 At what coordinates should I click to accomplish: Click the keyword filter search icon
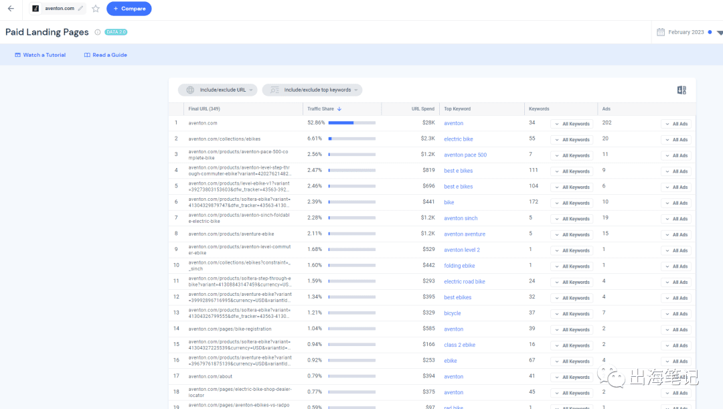coord(274,90)
